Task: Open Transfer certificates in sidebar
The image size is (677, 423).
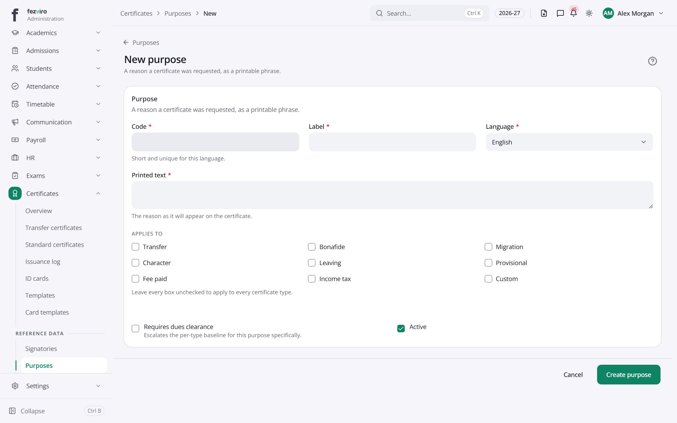Action: tap(54, 228)
